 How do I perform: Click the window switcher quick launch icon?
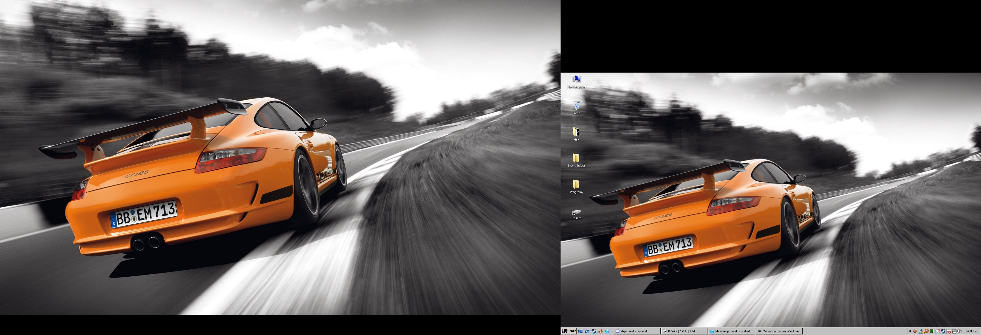click(587, 331)
